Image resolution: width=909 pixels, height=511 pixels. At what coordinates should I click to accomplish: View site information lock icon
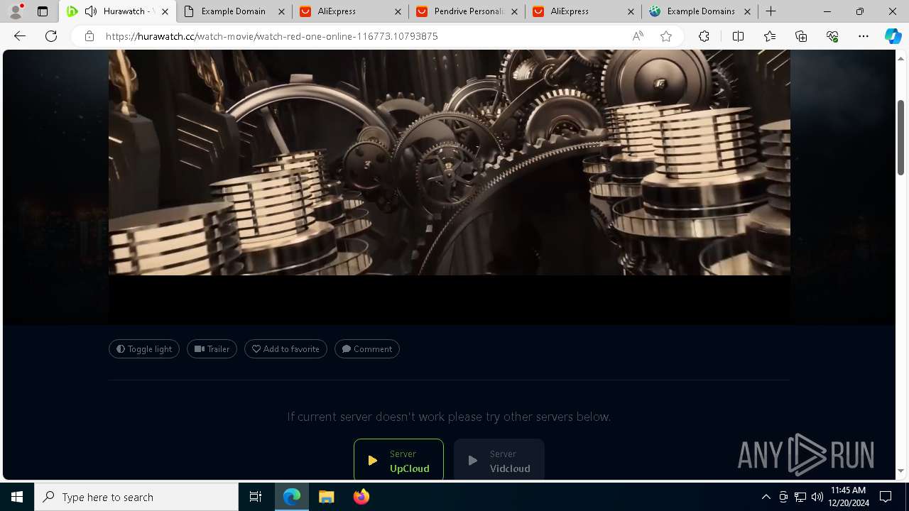pyautogui.click(x=89, y=36)
